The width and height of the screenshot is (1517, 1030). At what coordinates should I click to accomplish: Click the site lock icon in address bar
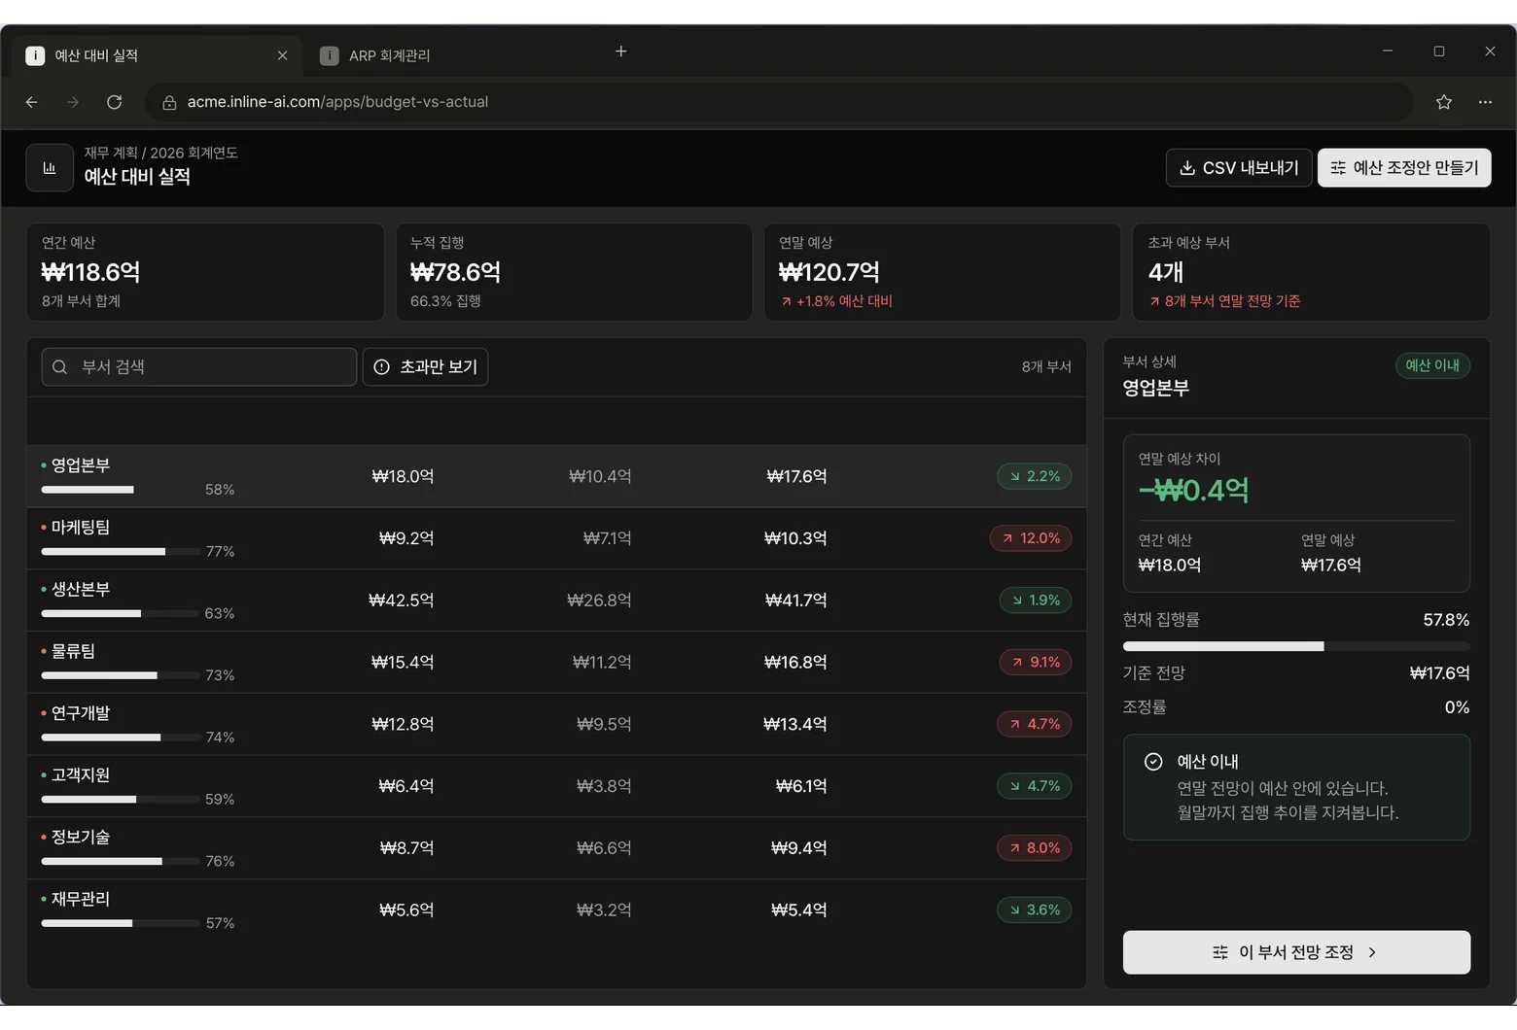(169, 102)
